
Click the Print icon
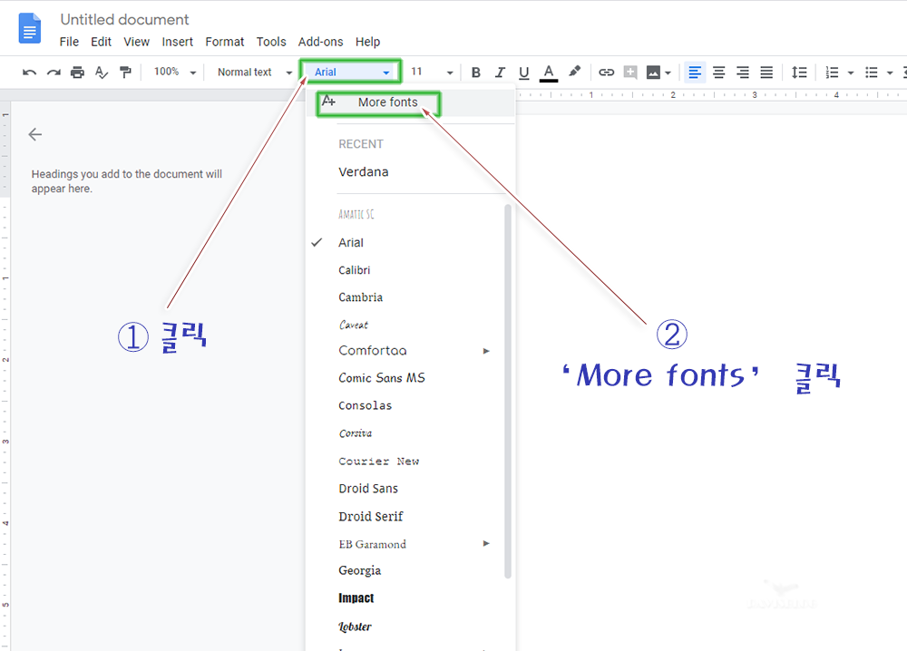77,73
